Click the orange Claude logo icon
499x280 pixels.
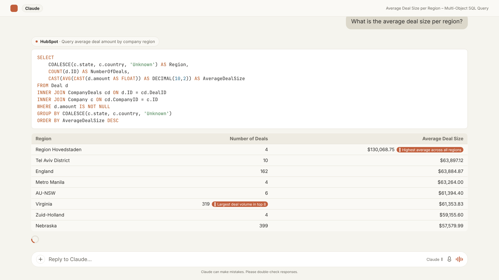pyautogui.click(x=14, y=8)
